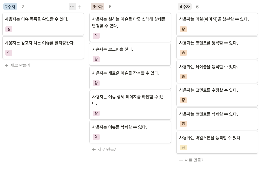Open card 사용자는 이슈를 삭제할 수 있다
Viewport: 261px width, 171px height.
point(130,132)
